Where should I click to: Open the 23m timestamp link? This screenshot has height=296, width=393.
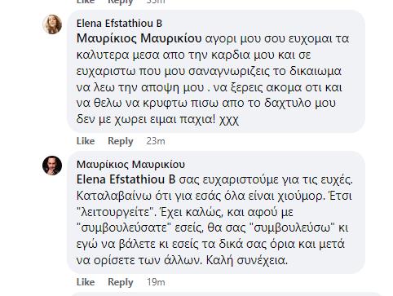coord(156,141)
